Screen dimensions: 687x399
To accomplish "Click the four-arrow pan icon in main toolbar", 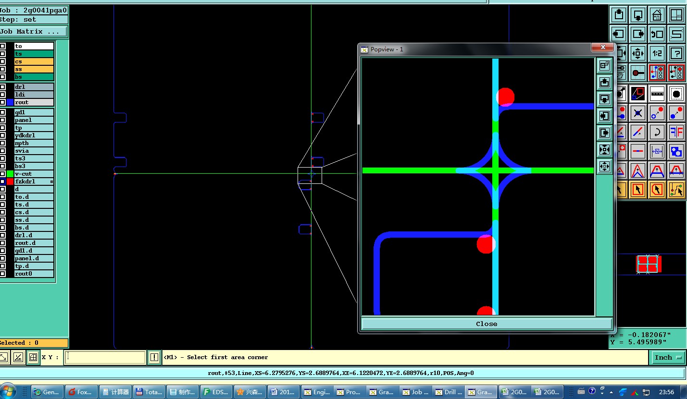I will pyautogui.click(x=638, y=53).
